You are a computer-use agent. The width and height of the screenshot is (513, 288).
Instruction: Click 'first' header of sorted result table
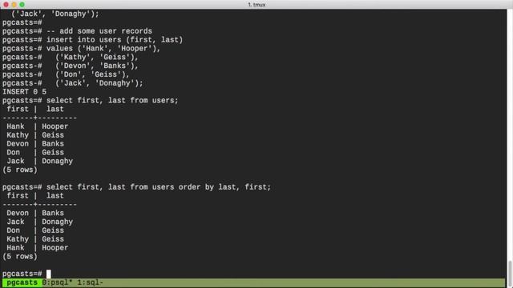18,196
